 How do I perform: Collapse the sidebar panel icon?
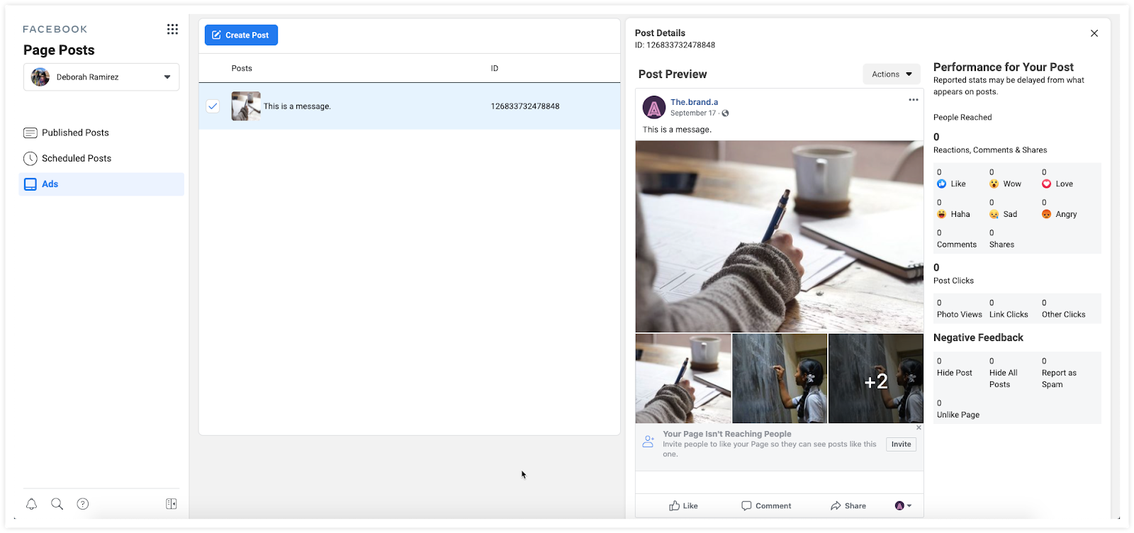[172, 504]
